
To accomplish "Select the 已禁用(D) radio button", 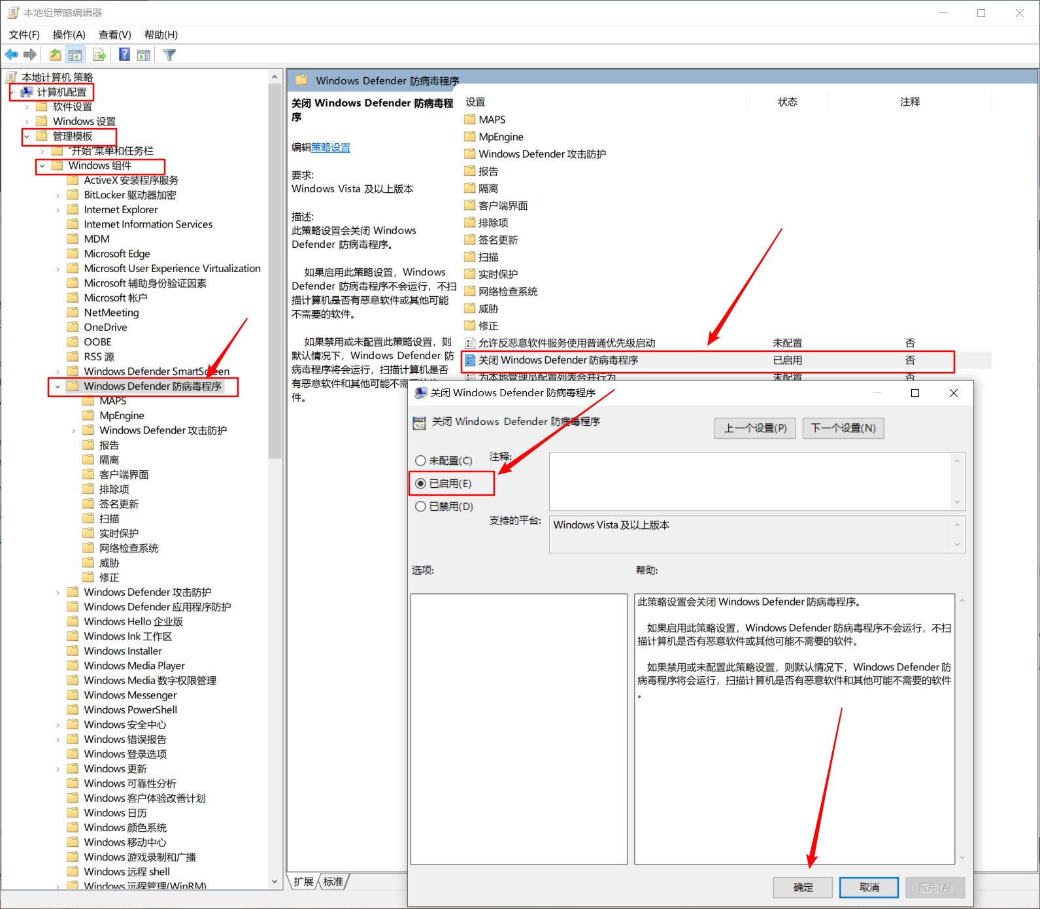I will tap(421, 506).
